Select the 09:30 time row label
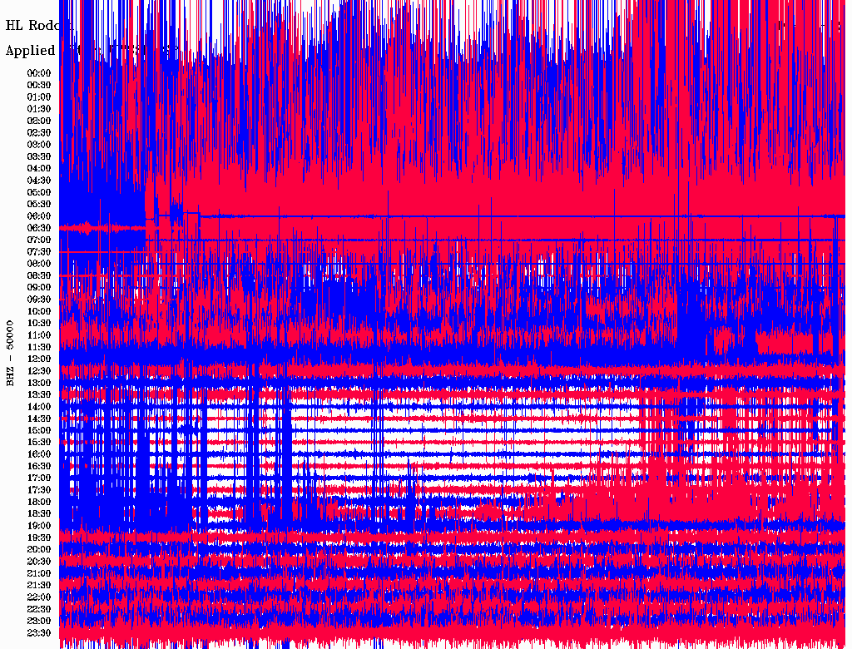This screenshot has height=649, width=852. 39,300
